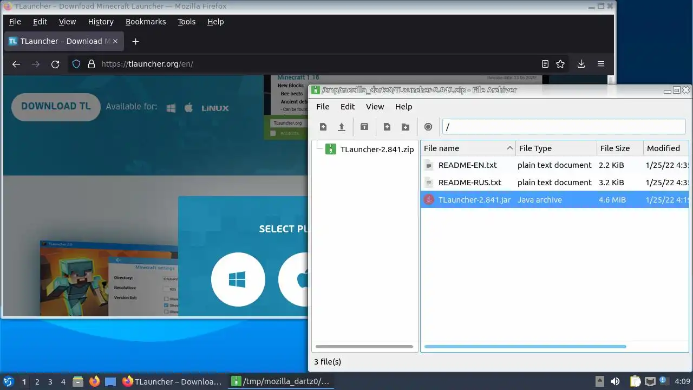Click the text file icon beside README-RUS.txt

click(429, 183)
